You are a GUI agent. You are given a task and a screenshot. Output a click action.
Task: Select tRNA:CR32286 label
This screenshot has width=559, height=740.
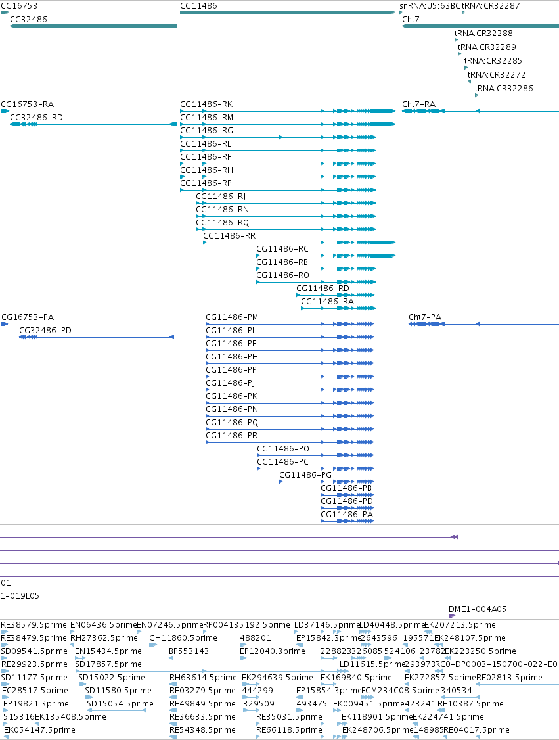click(504, 88)
